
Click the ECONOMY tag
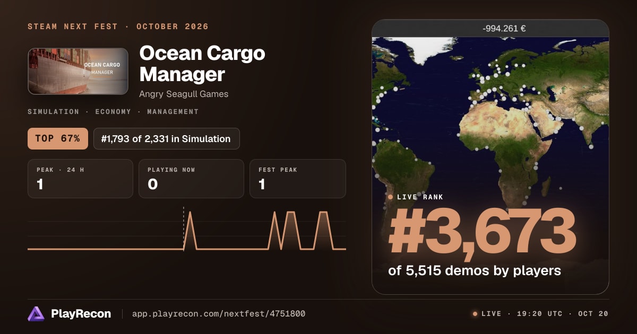point(113,112)
